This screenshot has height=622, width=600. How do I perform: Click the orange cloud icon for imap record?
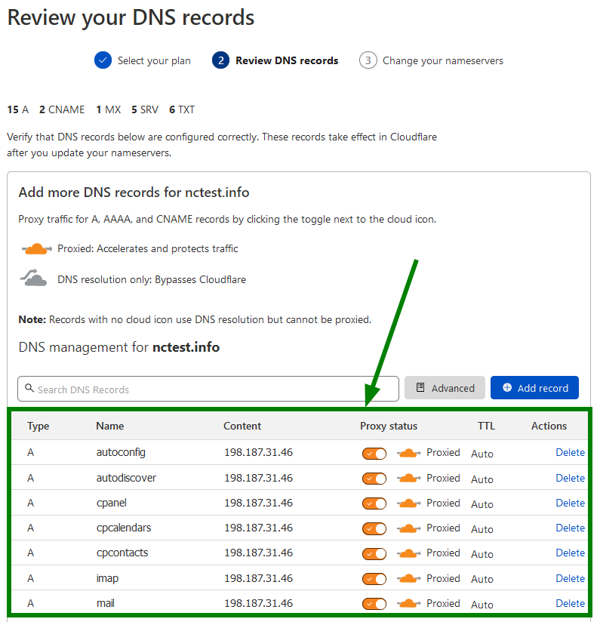point(408,579)
